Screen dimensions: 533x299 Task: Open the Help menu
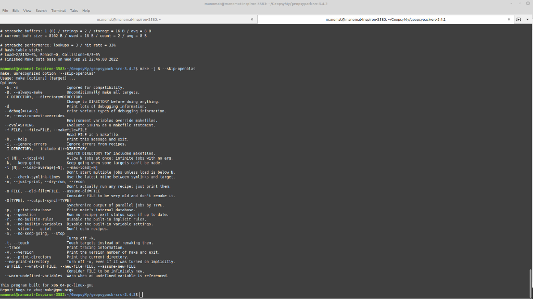[86, 10]
